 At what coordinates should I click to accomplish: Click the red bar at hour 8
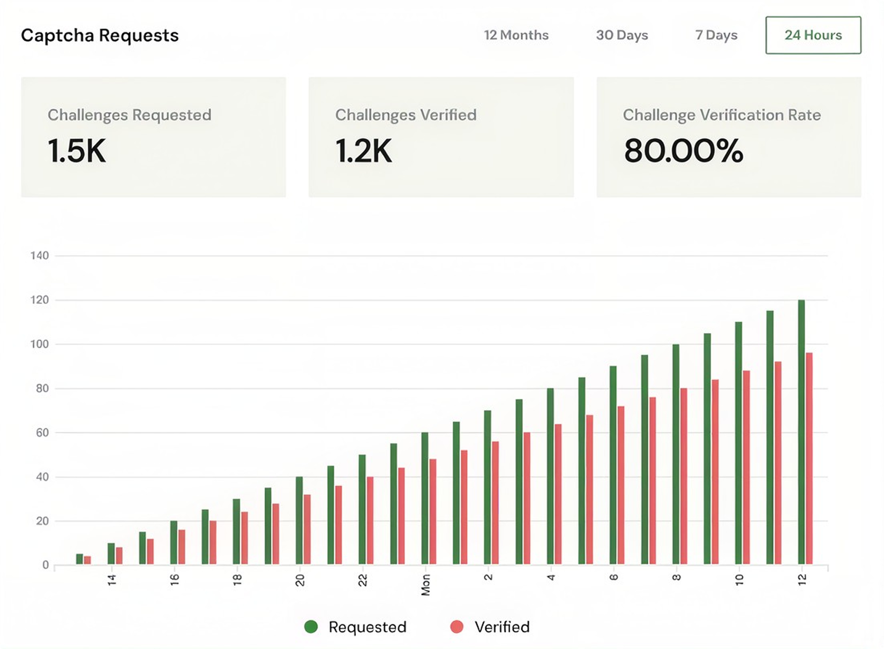click(684, 476)
